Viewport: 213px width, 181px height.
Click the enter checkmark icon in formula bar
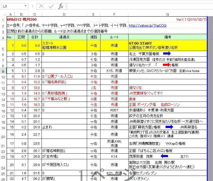point(51,6)
